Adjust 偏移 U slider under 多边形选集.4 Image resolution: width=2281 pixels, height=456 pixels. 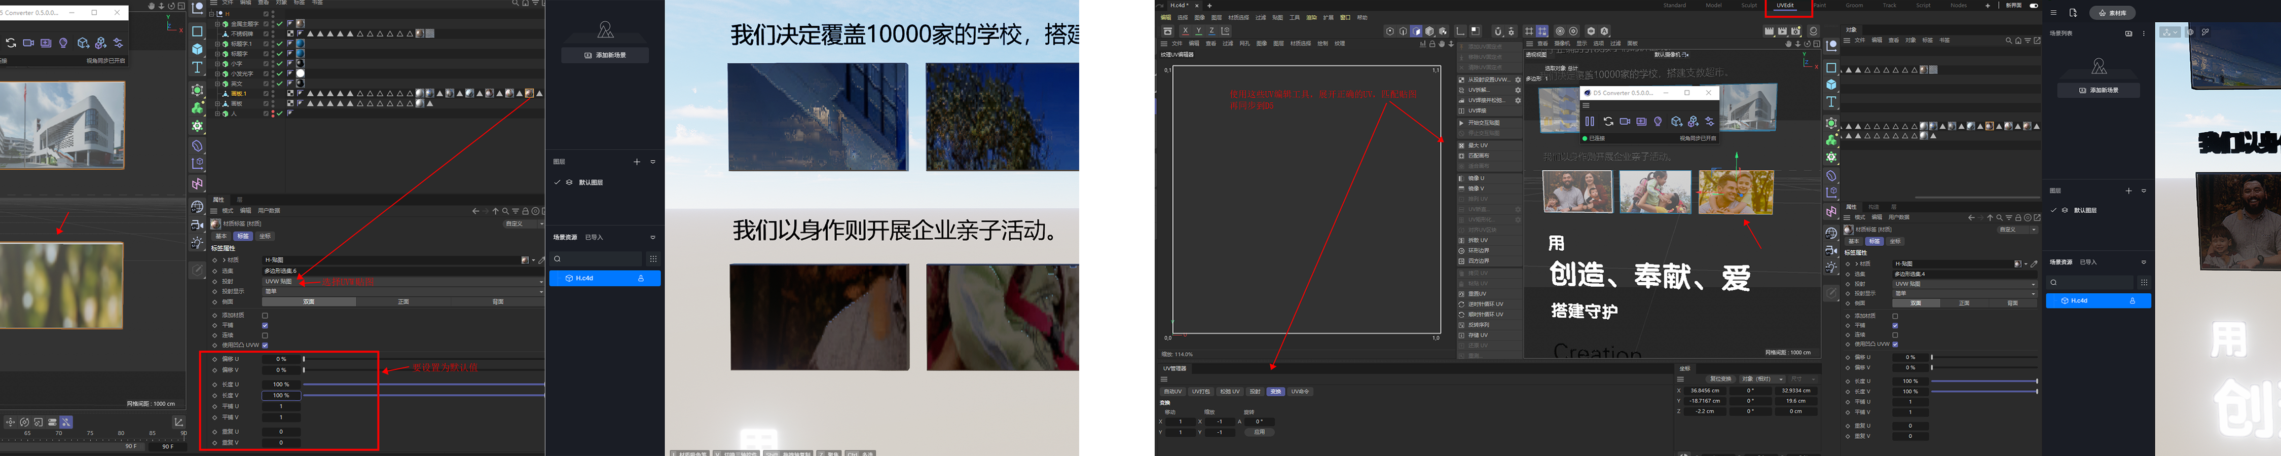[x=1983, y=357]
